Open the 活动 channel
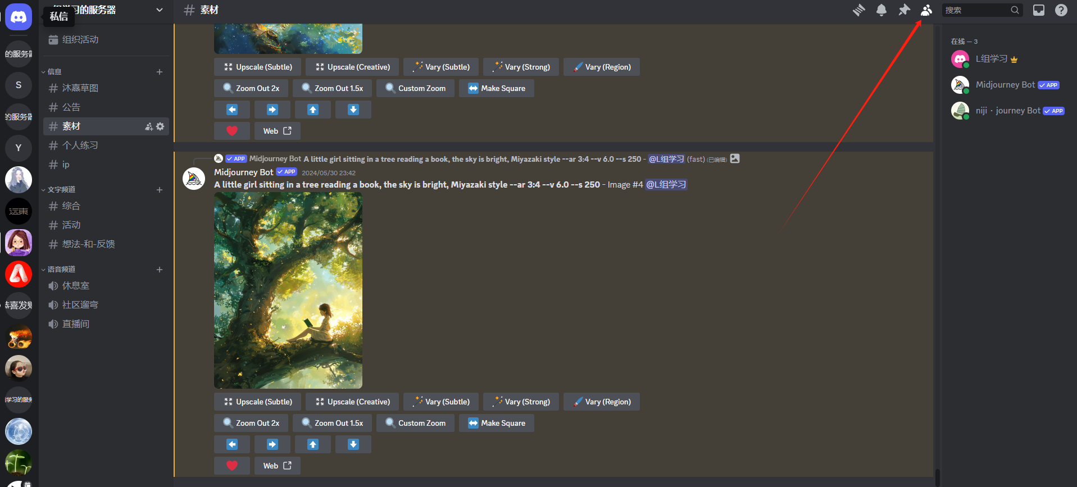 pos(106,225)
